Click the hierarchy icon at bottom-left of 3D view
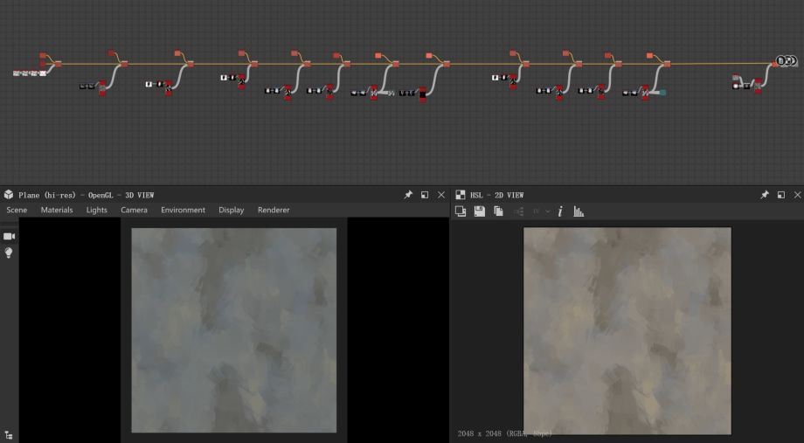Viewport: 804px width, 443px height. point(9,436)
